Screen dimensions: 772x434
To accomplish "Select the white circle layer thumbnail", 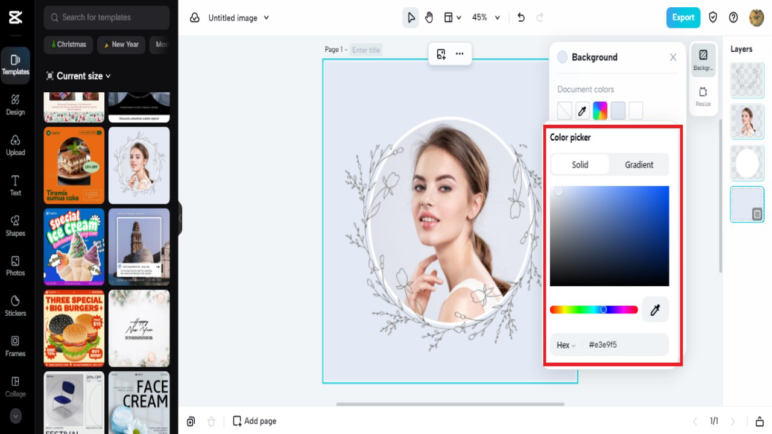I will [747, 163].
